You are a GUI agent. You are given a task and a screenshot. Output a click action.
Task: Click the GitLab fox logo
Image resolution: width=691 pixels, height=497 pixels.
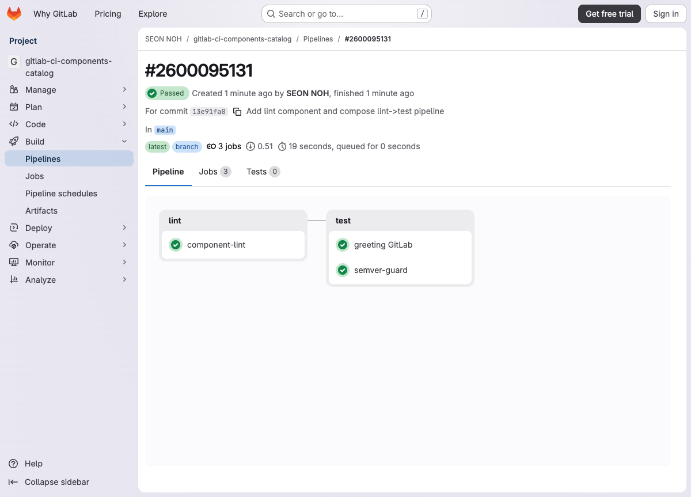pos(14,14)
